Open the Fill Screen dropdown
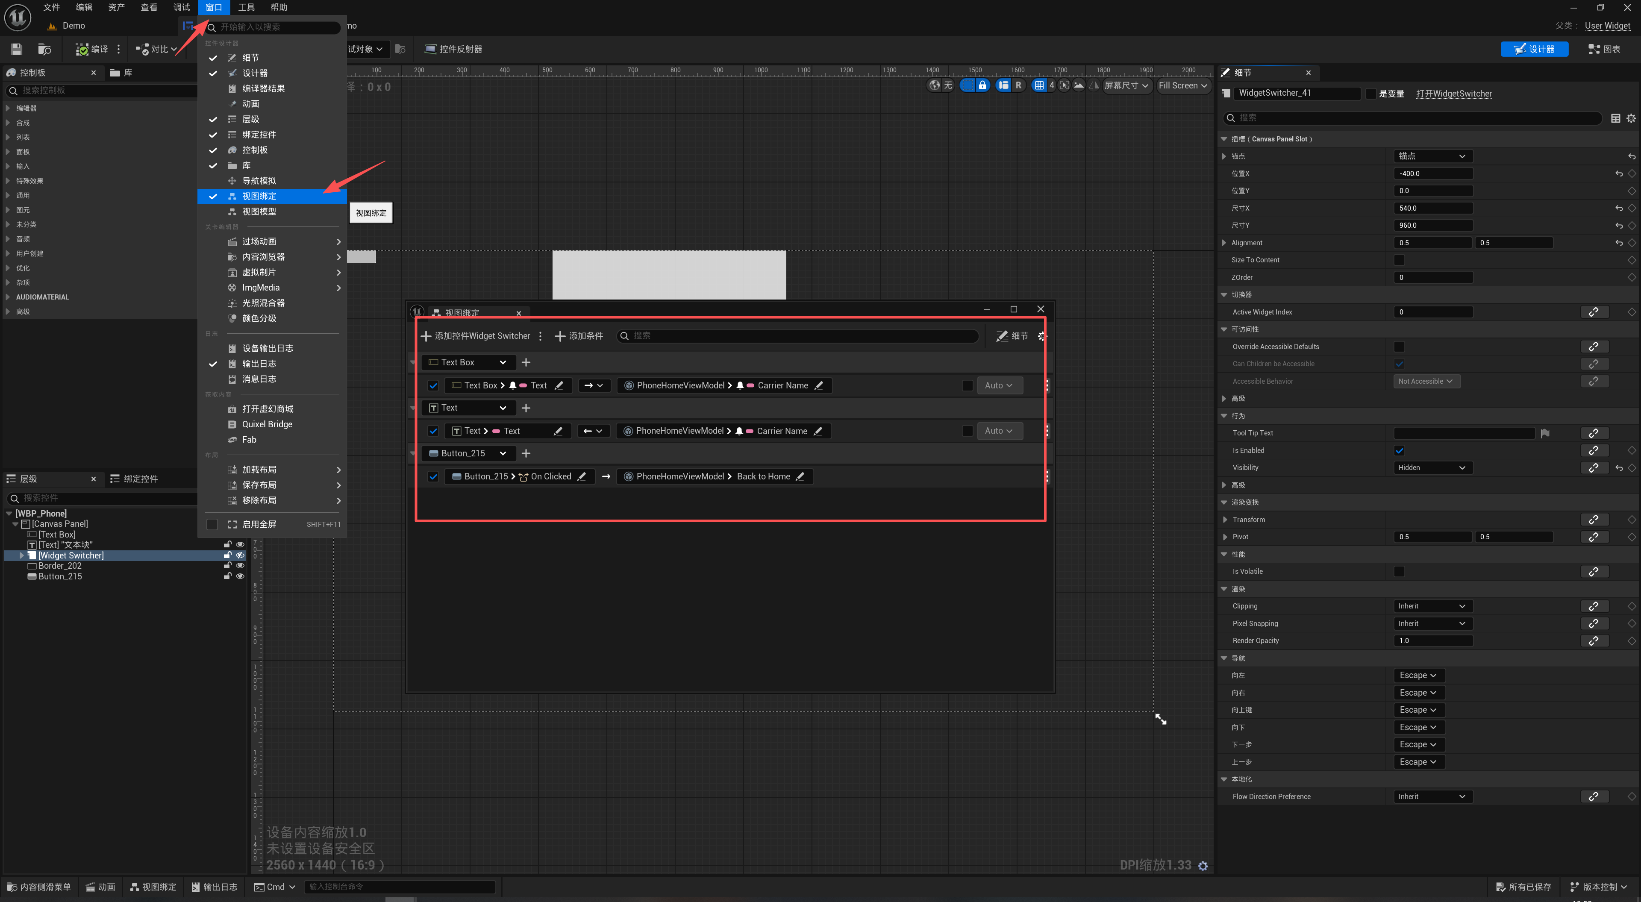Image resolution: width=1641 pixels, height=902 pixels. tap(1183, 85)
